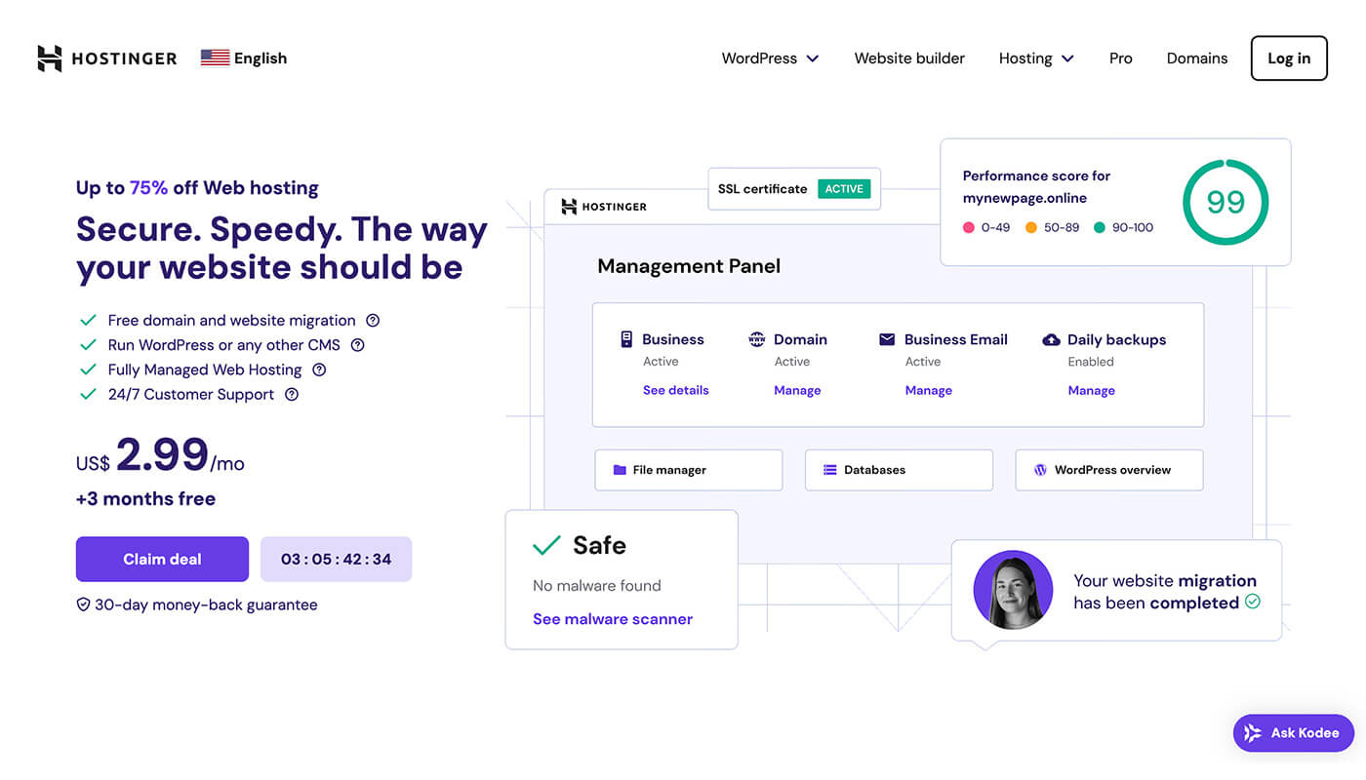Click Manage under Business Email

click(928, 390)
